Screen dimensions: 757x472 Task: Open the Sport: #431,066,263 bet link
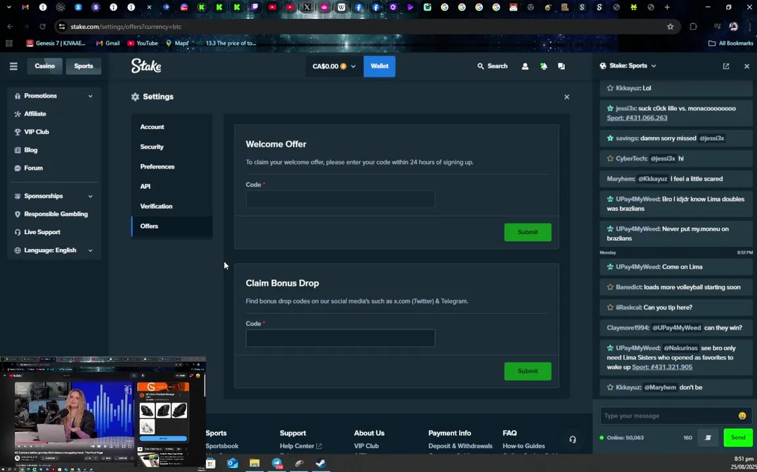coord(637,118)
